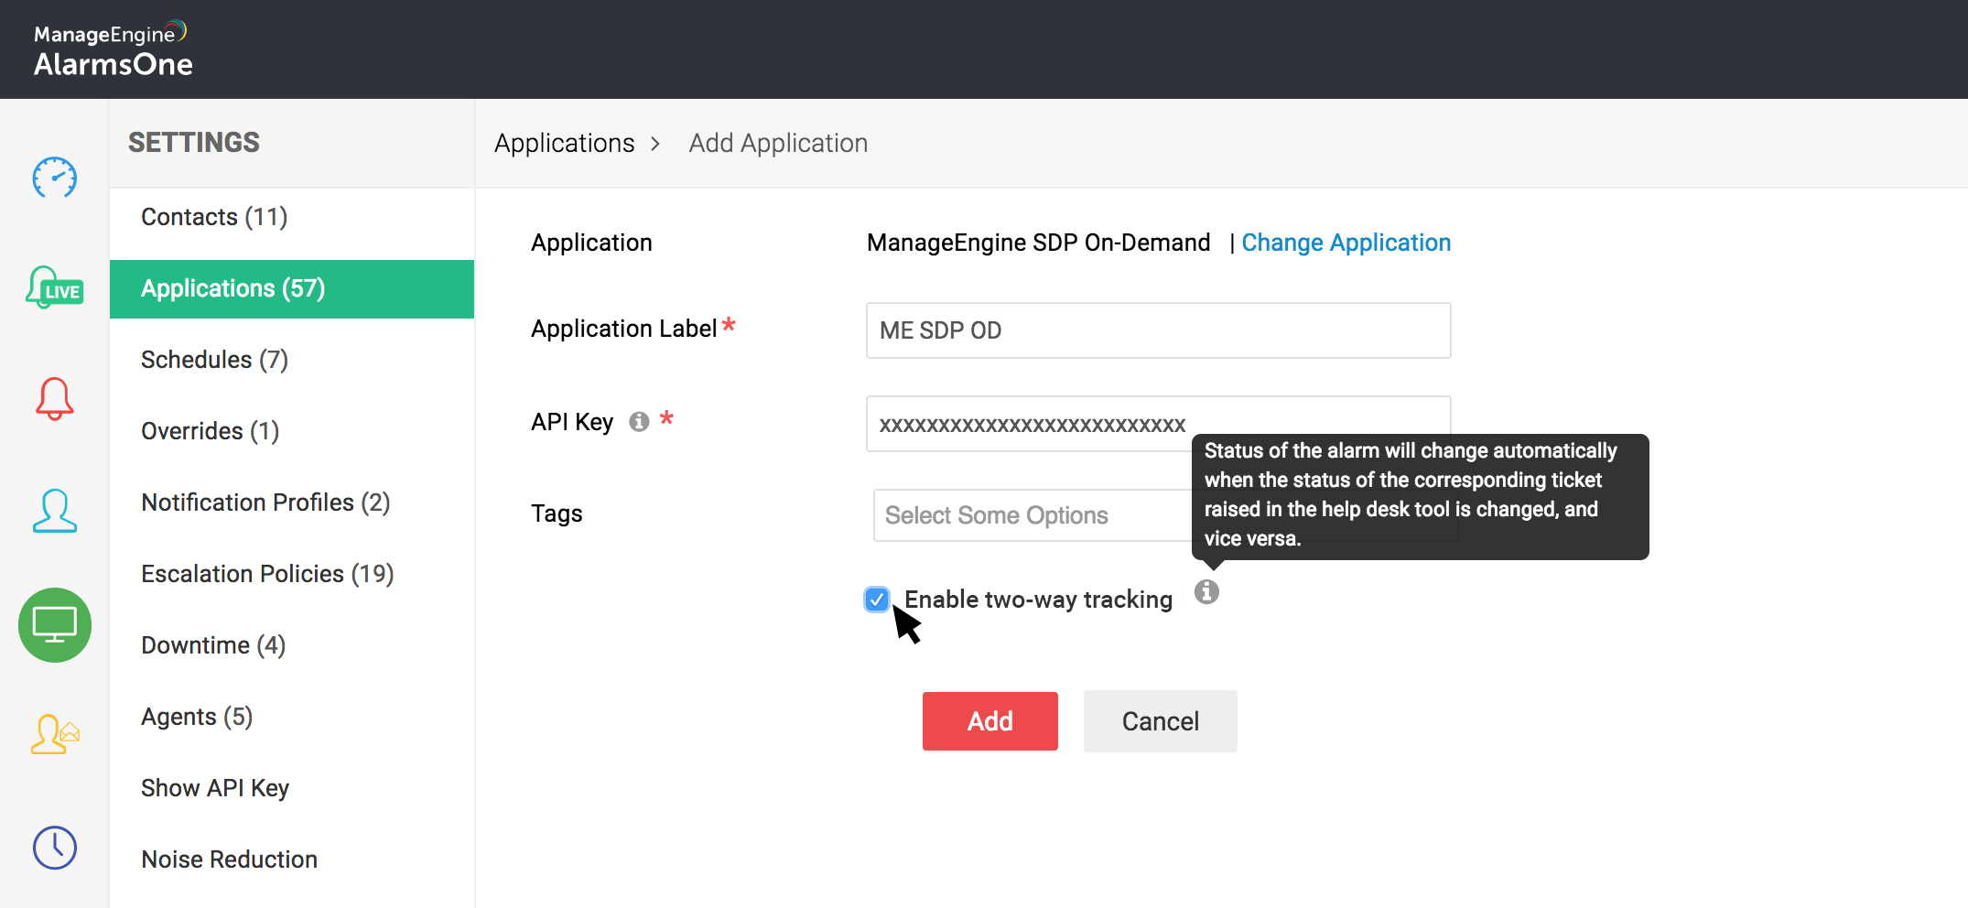Open Schedules (7) settings
1968x908 pixels.
pyautogui.click(x=292, y=360)
